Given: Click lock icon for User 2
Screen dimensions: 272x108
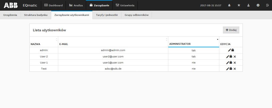Looking at the screenshot, I should 231,56.
